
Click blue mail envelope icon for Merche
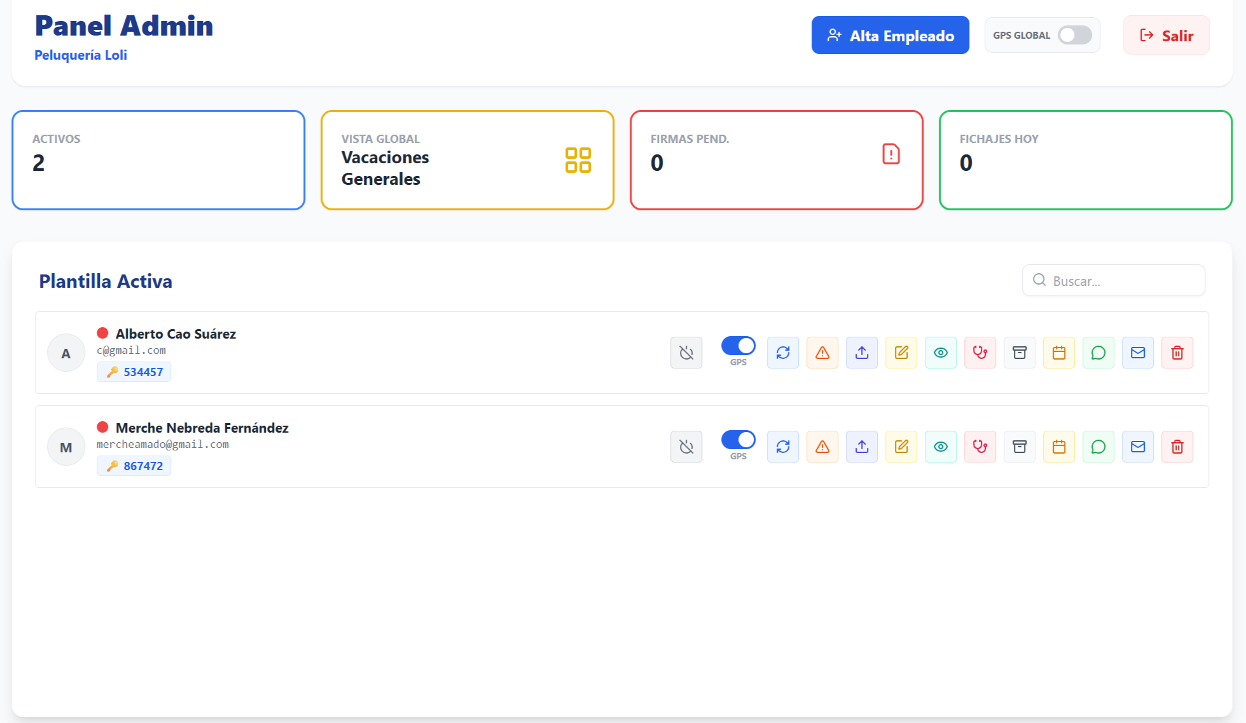click(x=1137, y=447)
